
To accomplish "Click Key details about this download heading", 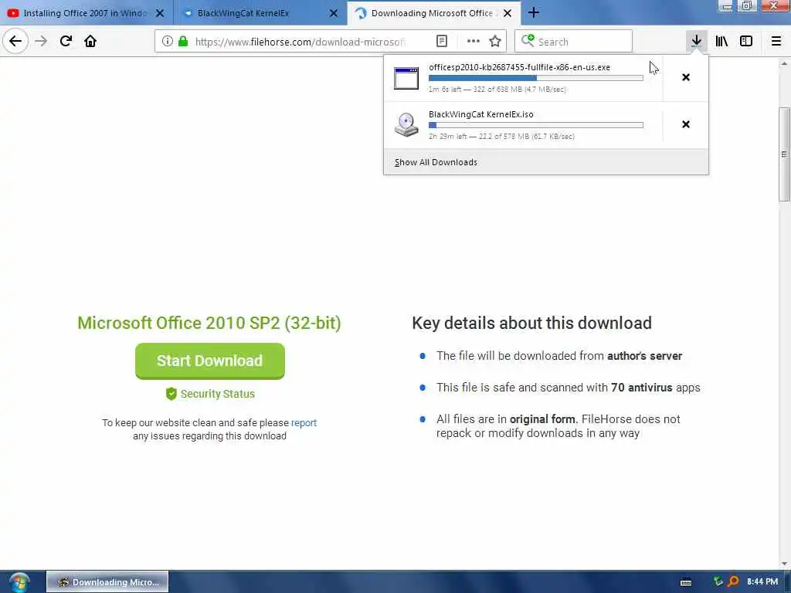I will coord(531,323).
